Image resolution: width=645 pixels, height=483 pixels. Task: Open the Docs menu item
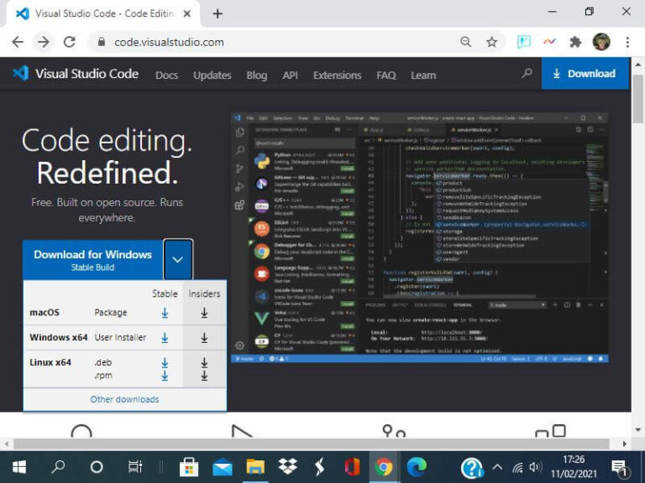pyautogui.click(x=166, y=75)
